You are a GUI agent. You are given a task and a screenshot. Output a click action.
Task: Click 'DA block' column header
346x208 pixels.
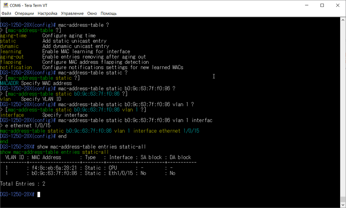tap(180, 157)
